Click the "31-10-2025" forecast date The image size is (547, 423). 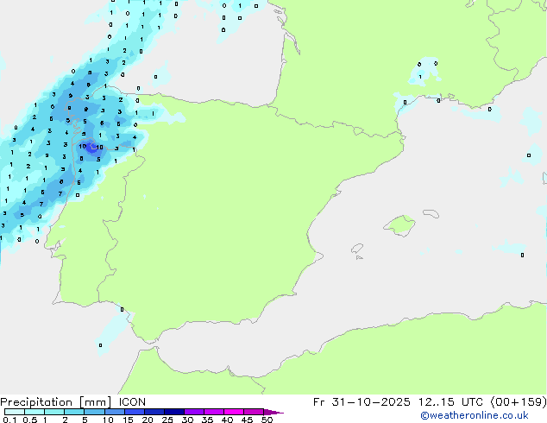371,402
